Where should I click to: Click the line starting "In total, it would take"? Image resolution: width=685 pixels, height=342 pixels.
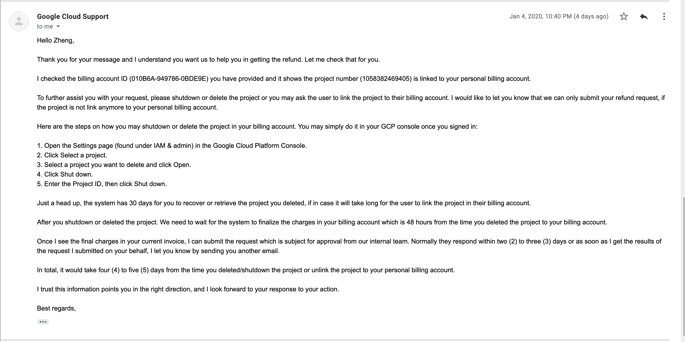(x=246, y=270)
